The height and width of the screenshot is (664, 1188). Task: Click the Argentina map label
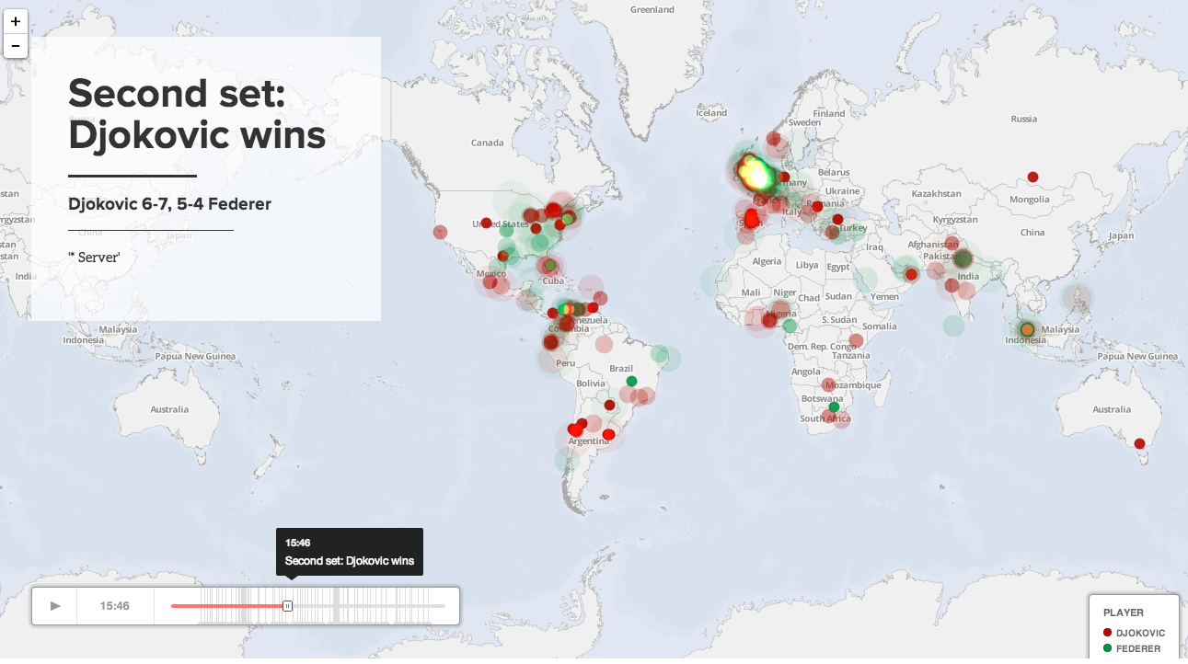(589, 441)
